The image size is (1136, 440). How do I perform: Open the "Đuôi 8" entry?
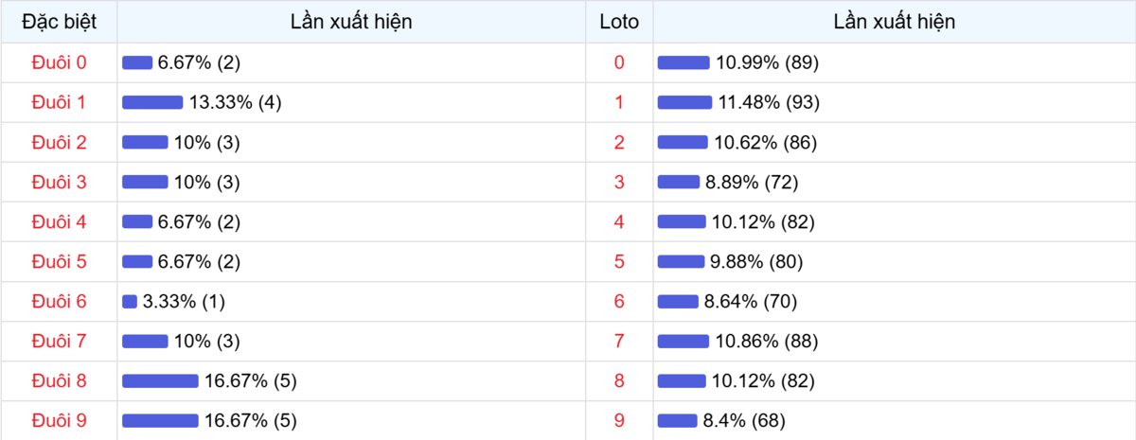pyautogui.click(x=59, y=380)
